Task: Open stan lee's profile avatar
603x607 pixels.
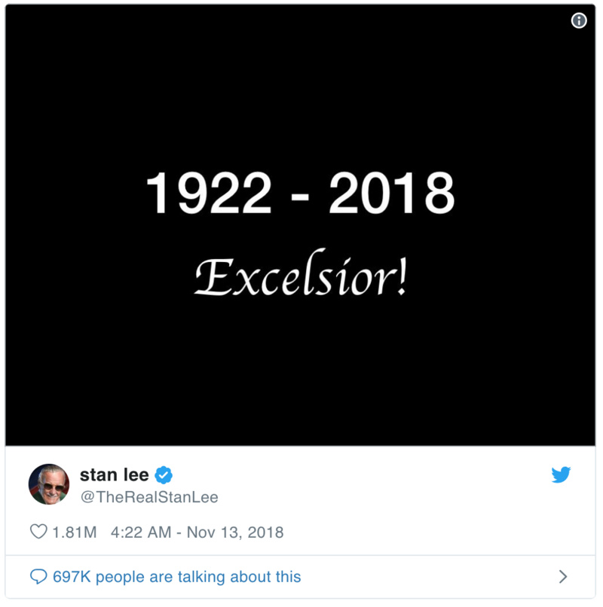Action: [49, 483]
